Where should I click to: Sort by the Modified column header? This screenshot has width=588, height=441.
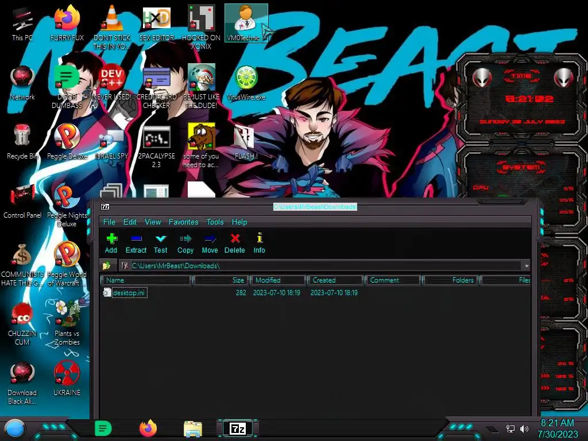[x=278, y=280]
